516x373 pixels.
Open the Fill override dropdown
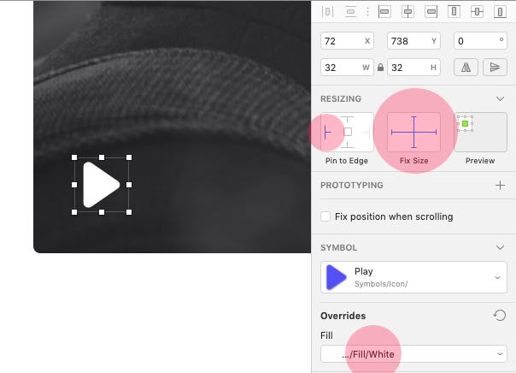point(413,354)
